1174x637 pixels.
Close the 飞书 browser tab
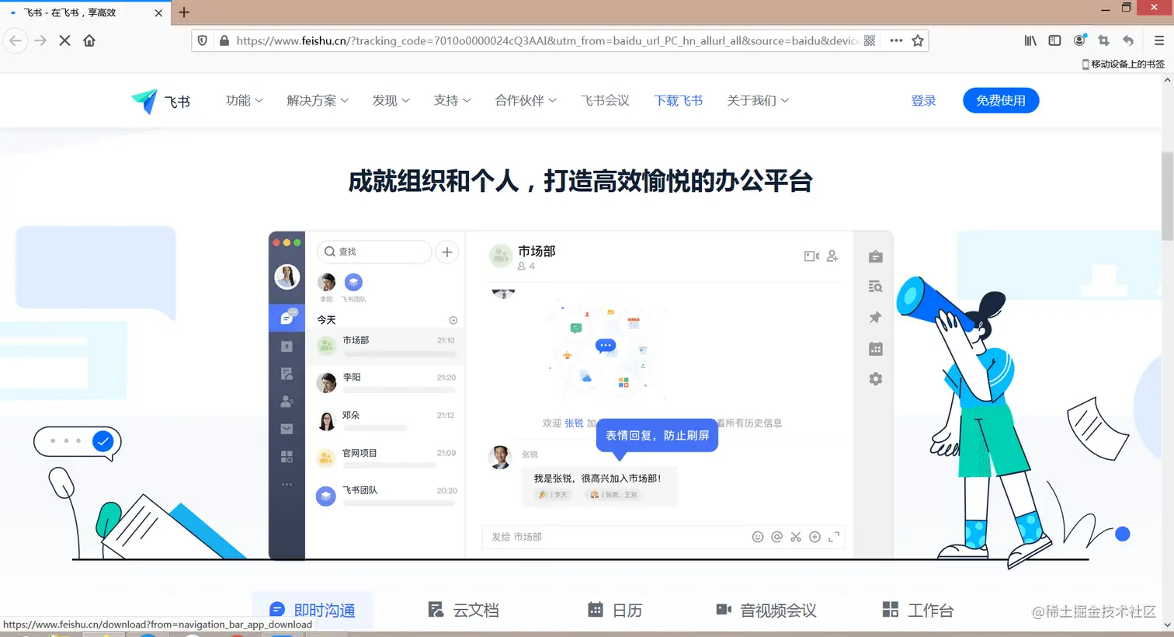coord(158,13)
